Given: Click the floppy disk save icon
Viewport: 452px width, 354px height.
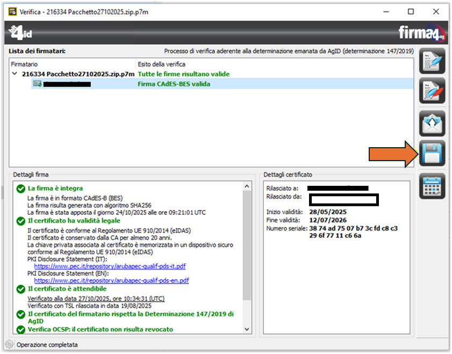Looking at the screenshot, I should [432, 154].
